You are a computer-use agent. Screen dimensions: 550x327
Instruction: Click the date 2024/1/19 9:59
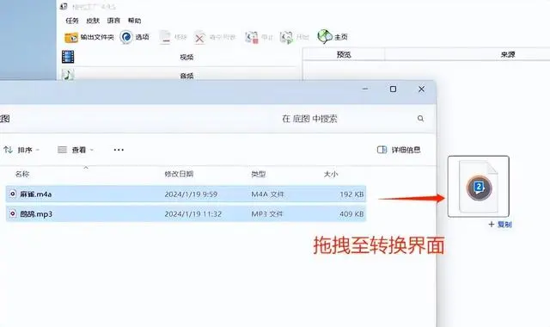191,194
